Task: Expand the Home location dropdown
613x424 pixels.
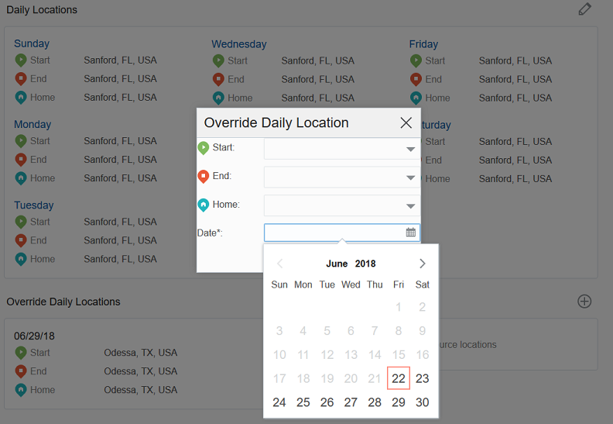Action: click(410, 206)
